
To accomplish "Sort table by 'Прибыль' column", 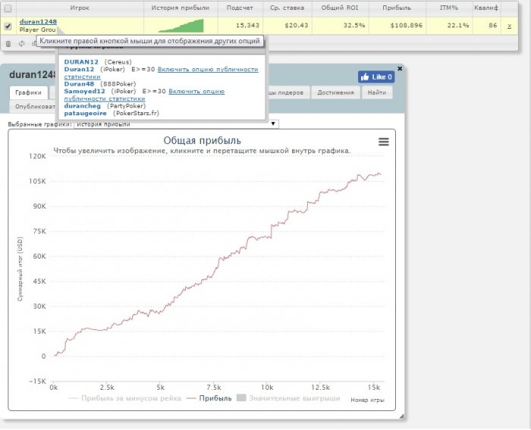I will [x=397, y=8].
